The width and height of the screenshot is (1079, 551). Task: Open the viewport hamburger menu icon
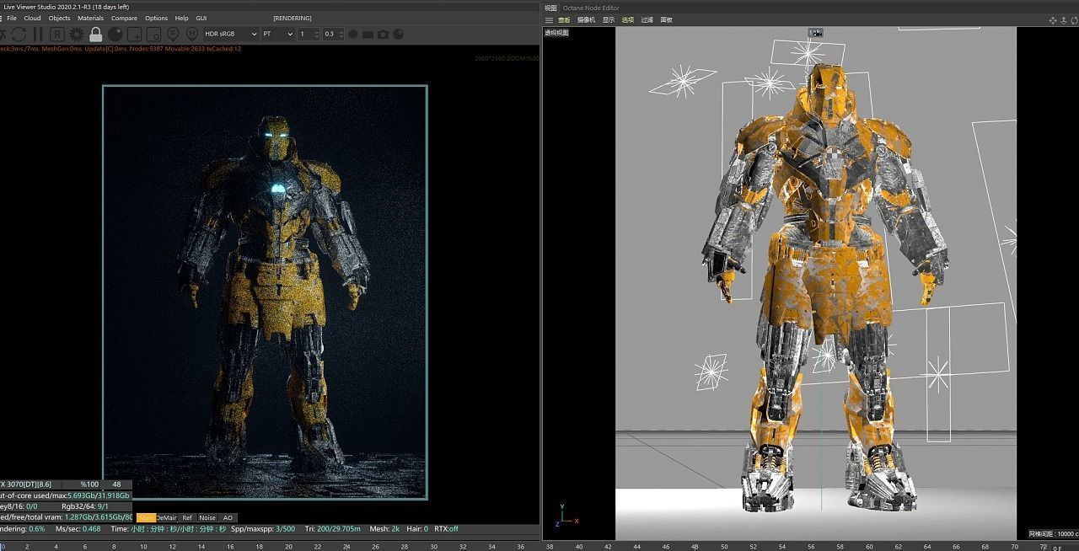coord(549,20)
